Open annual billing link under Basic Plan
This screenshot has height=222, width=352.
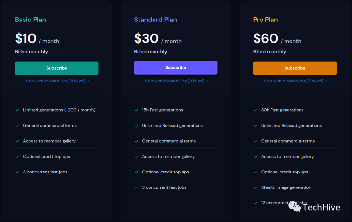[x=58, y=81]
